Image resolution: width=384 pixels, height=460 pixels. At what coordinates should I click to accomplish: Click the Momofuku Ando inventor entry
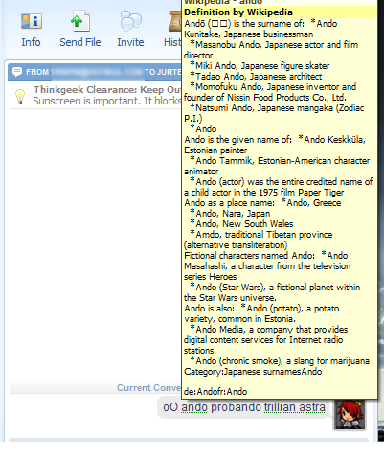(270, 92)
